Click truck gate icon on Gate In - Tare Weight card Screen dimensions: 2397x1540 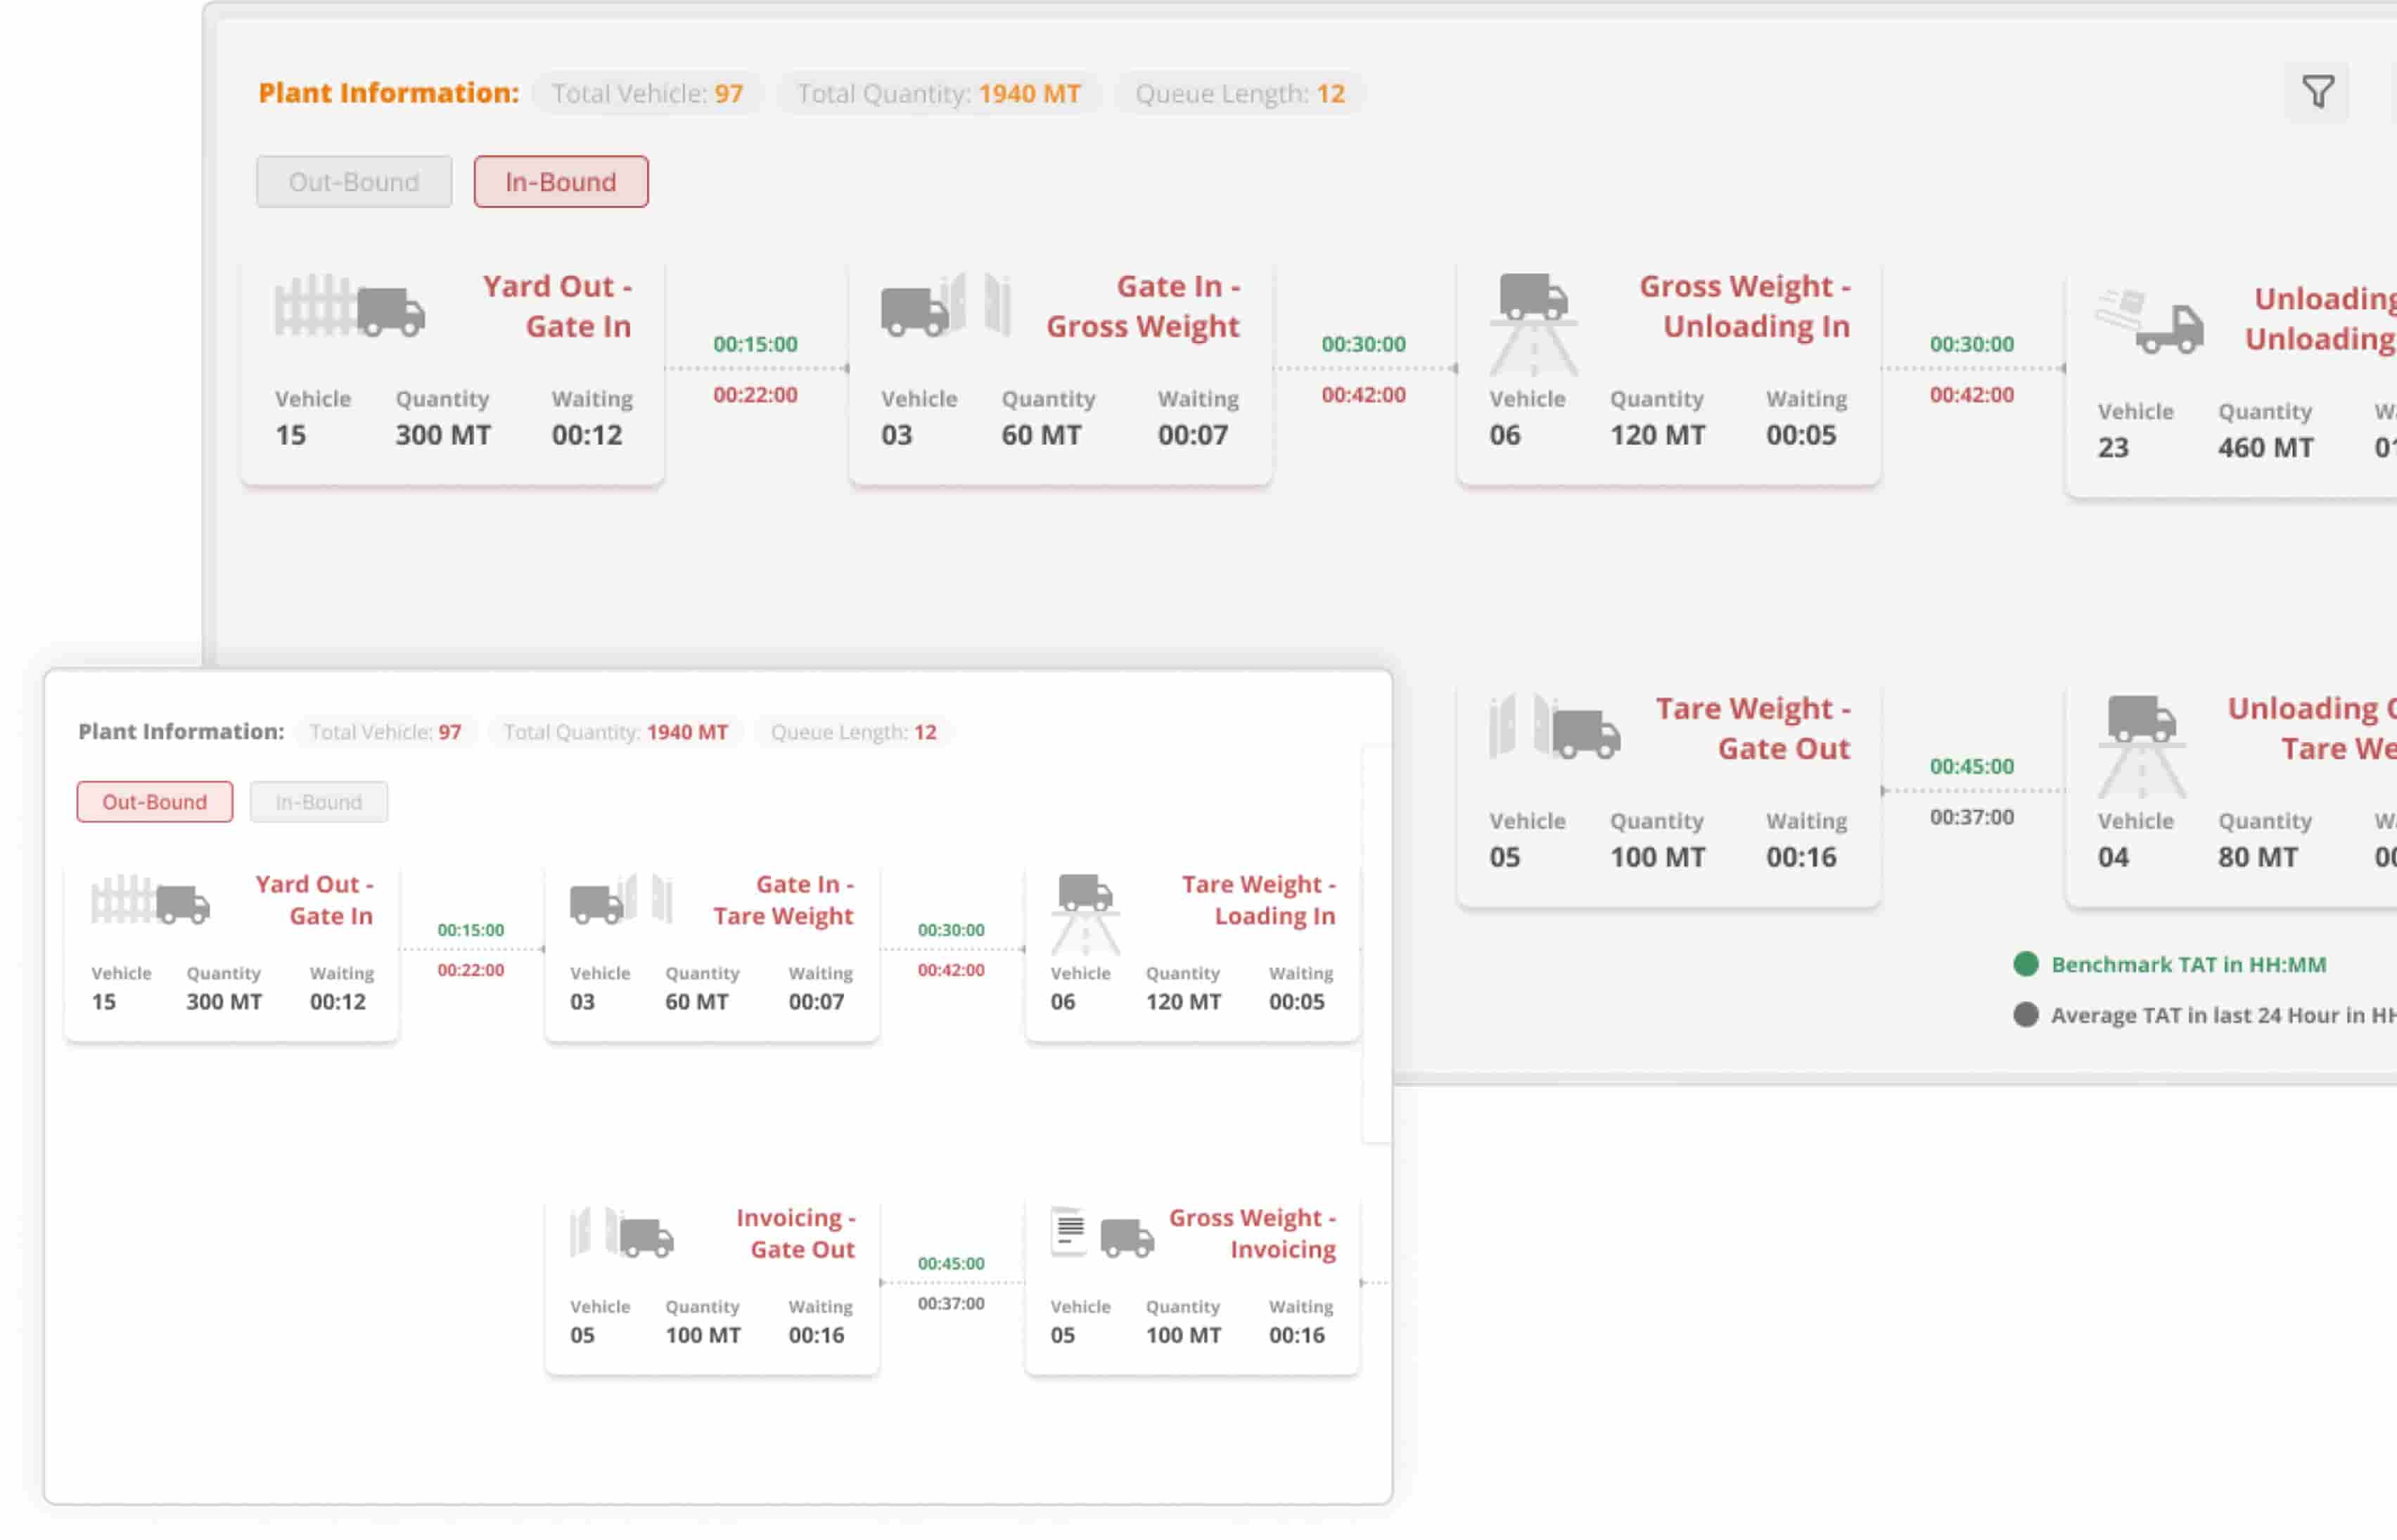621,899
